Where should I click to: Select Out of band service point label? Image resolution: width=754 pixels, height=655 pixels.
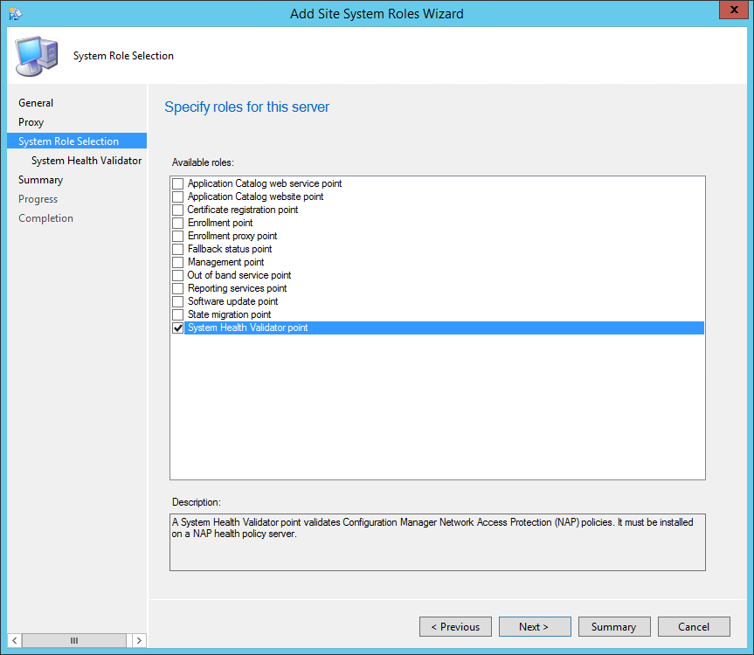pos(239,275)
